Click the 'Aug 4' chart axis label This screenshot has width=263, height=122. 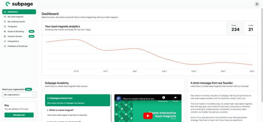(x=223, y=71)
